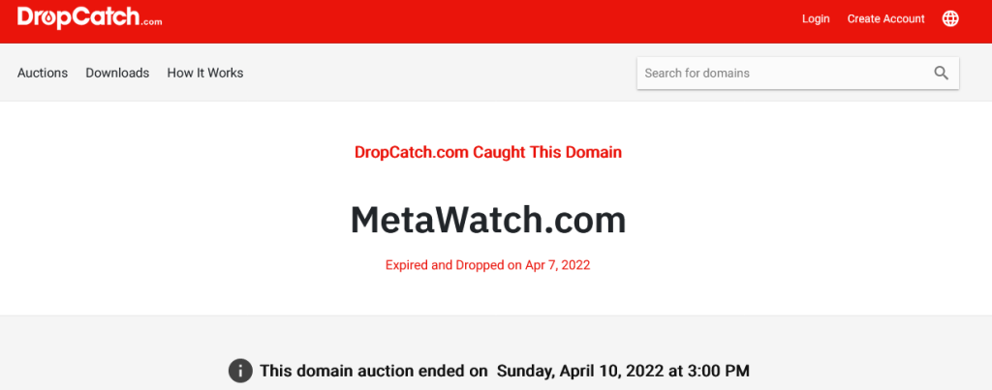
Task: Focus the Search for domains field
Action: point(785,73)
